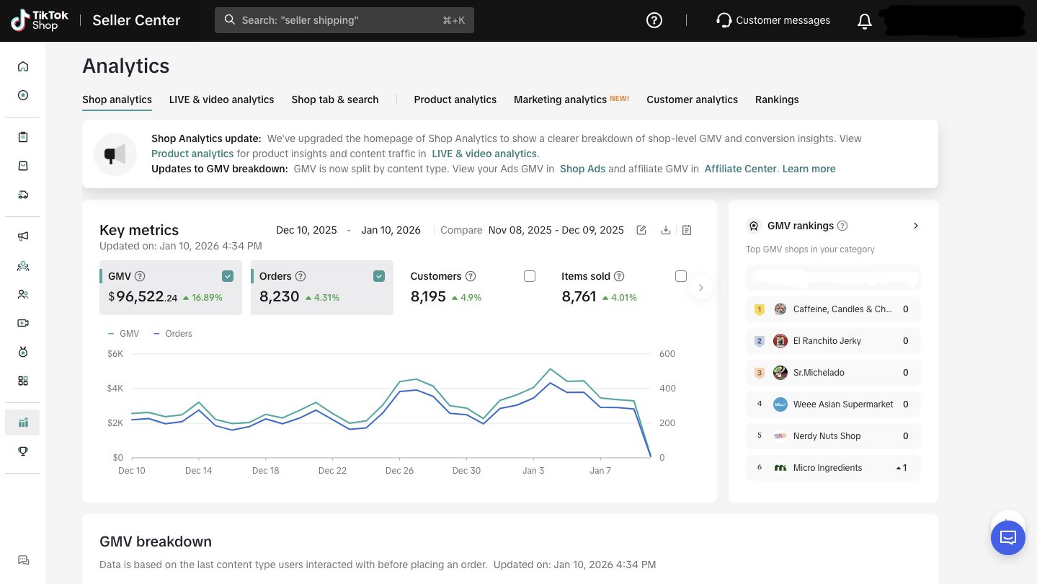Click the TikTok Shop logo

[40, 20]
